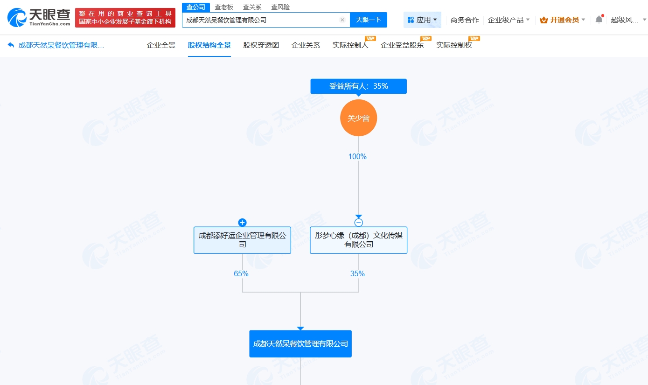Click back arrow beside company name
The image size is (648, 385).
click(x=11, y=45)
